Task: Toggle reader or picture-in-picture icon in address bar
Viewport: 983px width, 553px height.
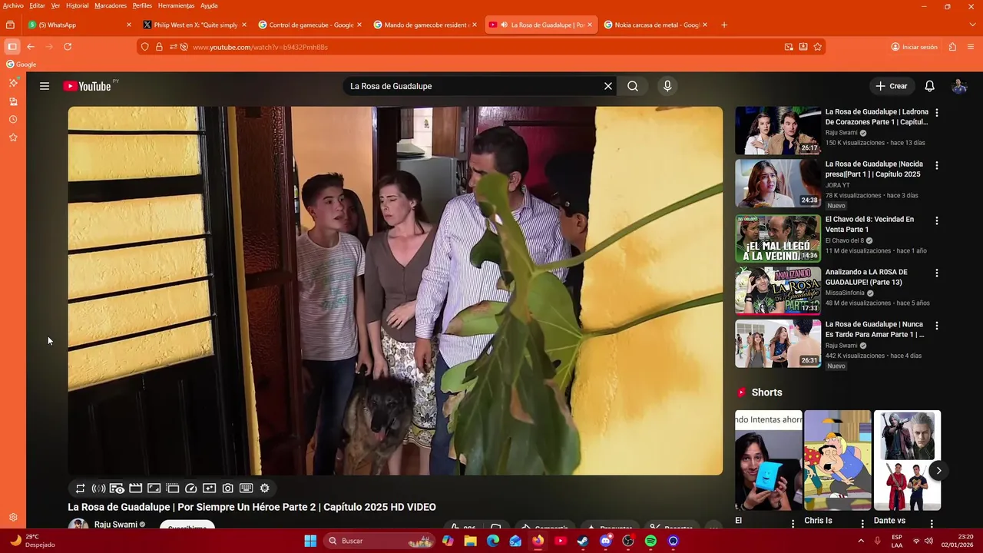Action: coord(789,47)
